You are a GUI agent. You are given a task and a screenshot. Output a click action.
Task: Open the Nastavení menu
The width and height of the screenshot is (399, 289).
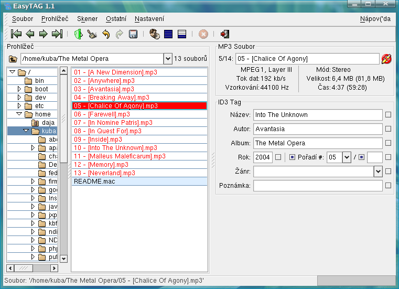149,19
